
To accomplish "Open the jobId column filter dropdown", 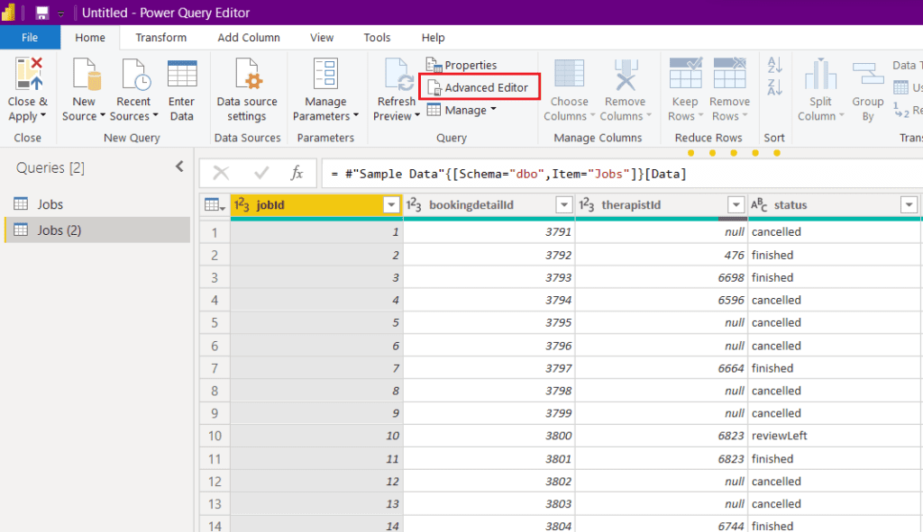I will pos(391,205).
